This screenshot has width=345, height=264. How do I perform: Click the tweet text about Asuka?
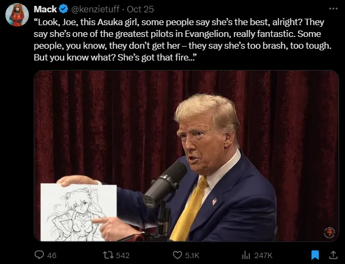click(183, 40)
